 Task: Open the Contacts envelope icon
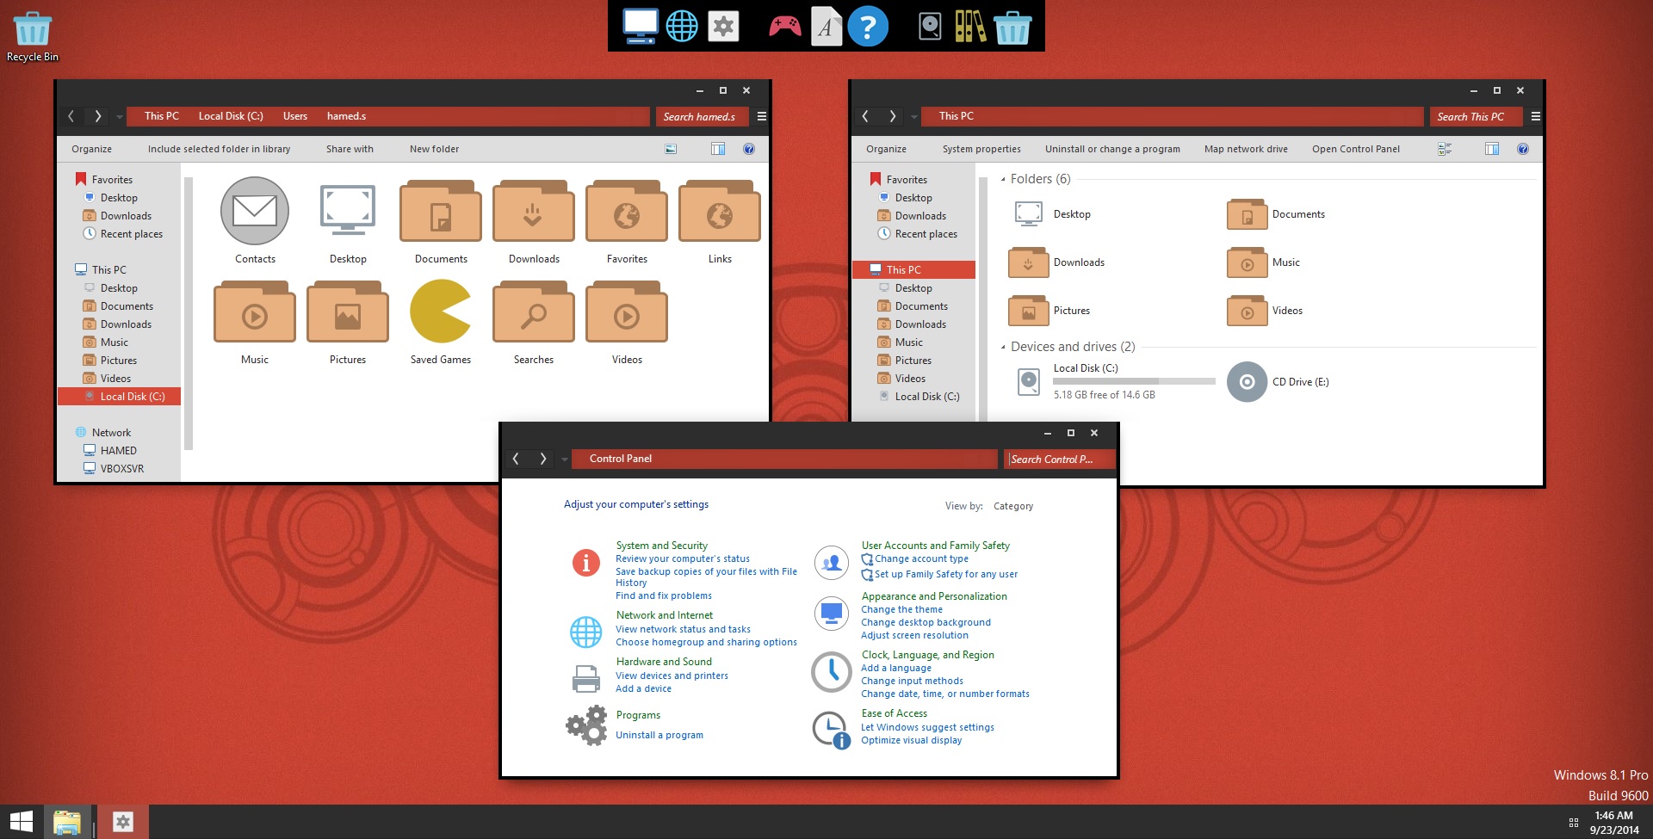click(x=255, y=211)
